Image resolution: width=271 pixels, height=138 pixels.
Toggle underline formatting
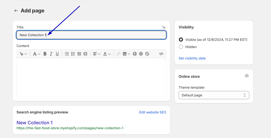(x=57, y=54)
